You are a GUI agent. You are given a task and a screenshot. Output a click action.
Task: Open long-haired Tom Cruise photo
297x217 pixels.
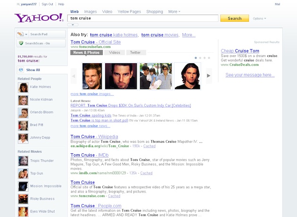point(187,76)
